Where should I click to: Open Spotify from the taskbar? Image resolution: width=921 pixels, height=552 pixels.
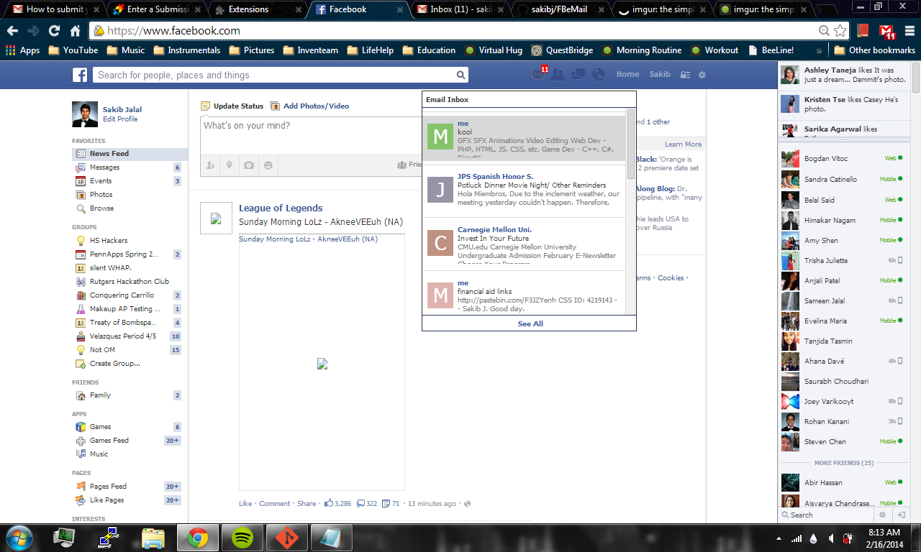(242, 537)
